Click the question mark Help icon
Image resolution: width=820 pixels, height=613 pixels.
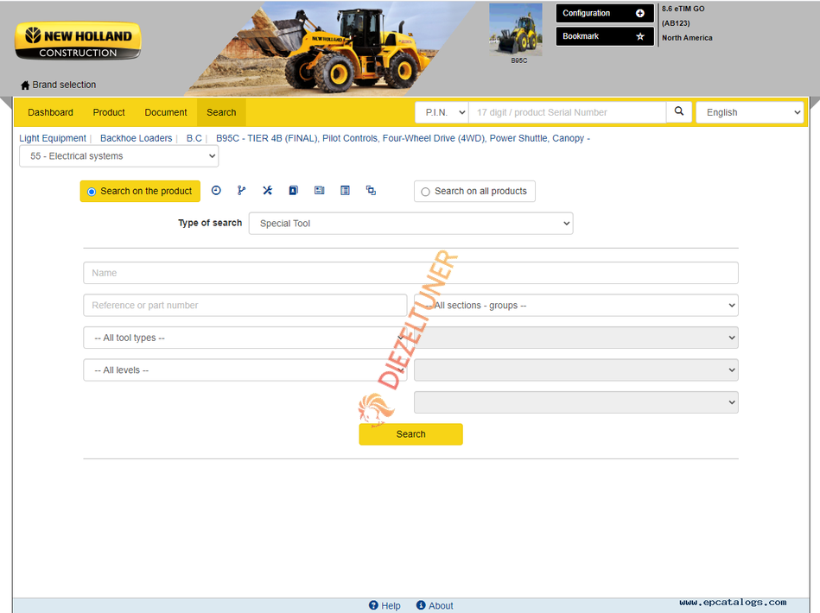coord(373,605)
